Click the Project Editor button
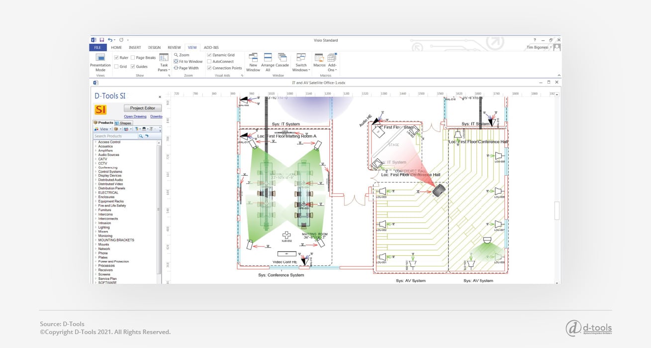The width and height of the screenshot is (651, 348). [x=143, y=108]
